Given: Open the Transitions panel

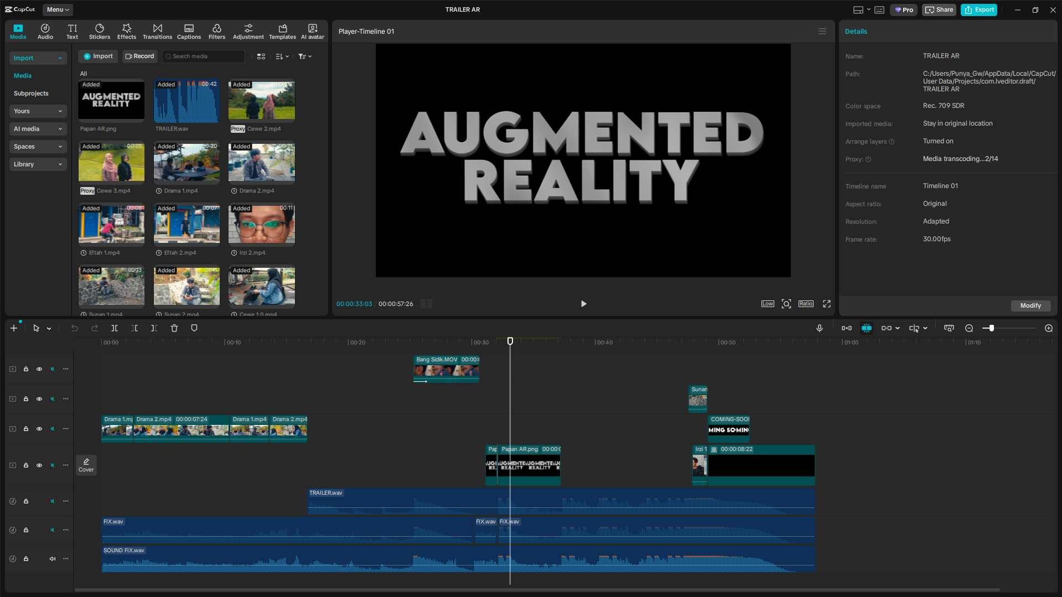Looking at the screenshot, I should (x=157, y=32).
